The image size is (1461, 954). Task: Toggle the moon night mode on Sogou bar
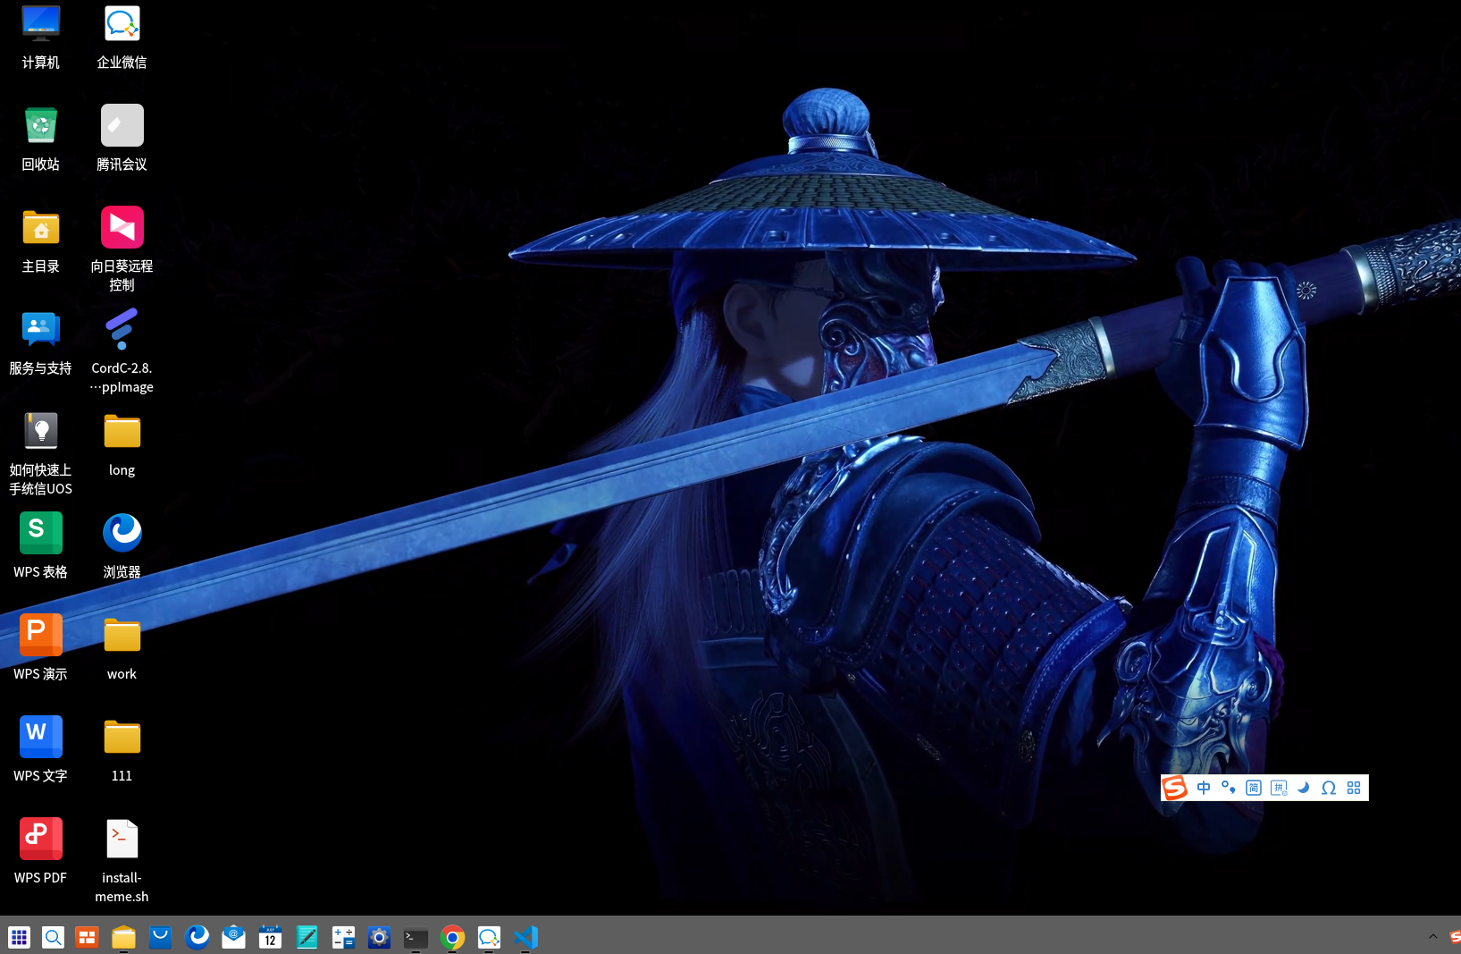[1304, 788]
